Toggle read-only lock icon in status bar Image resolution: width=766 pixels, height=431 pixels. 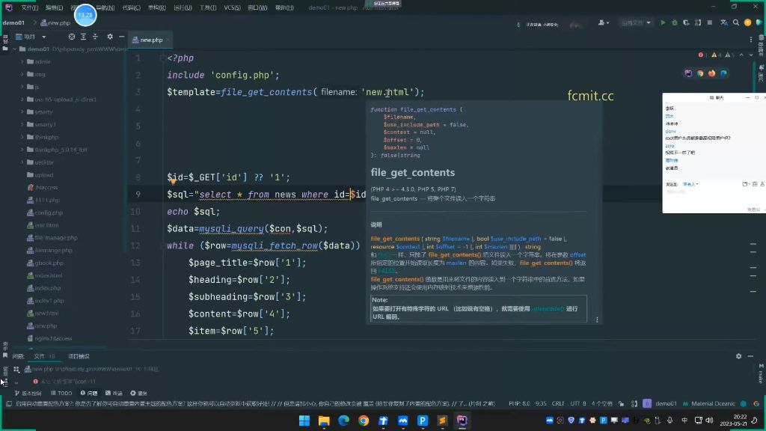point(621,403)
